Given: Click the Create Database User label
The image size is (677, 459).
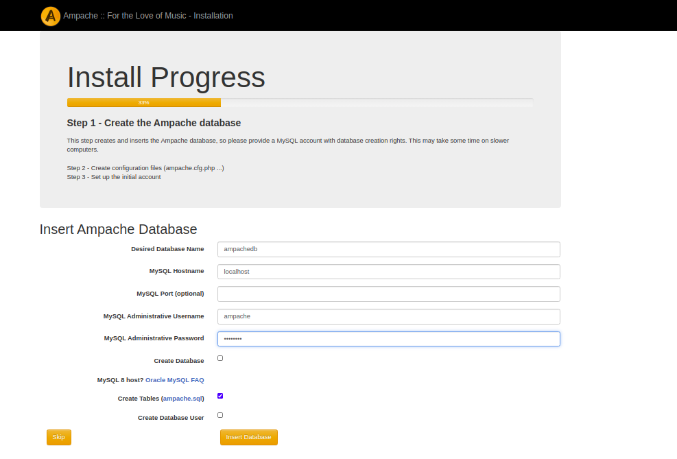Looking at the screenshot, I should tap(171, 418).
